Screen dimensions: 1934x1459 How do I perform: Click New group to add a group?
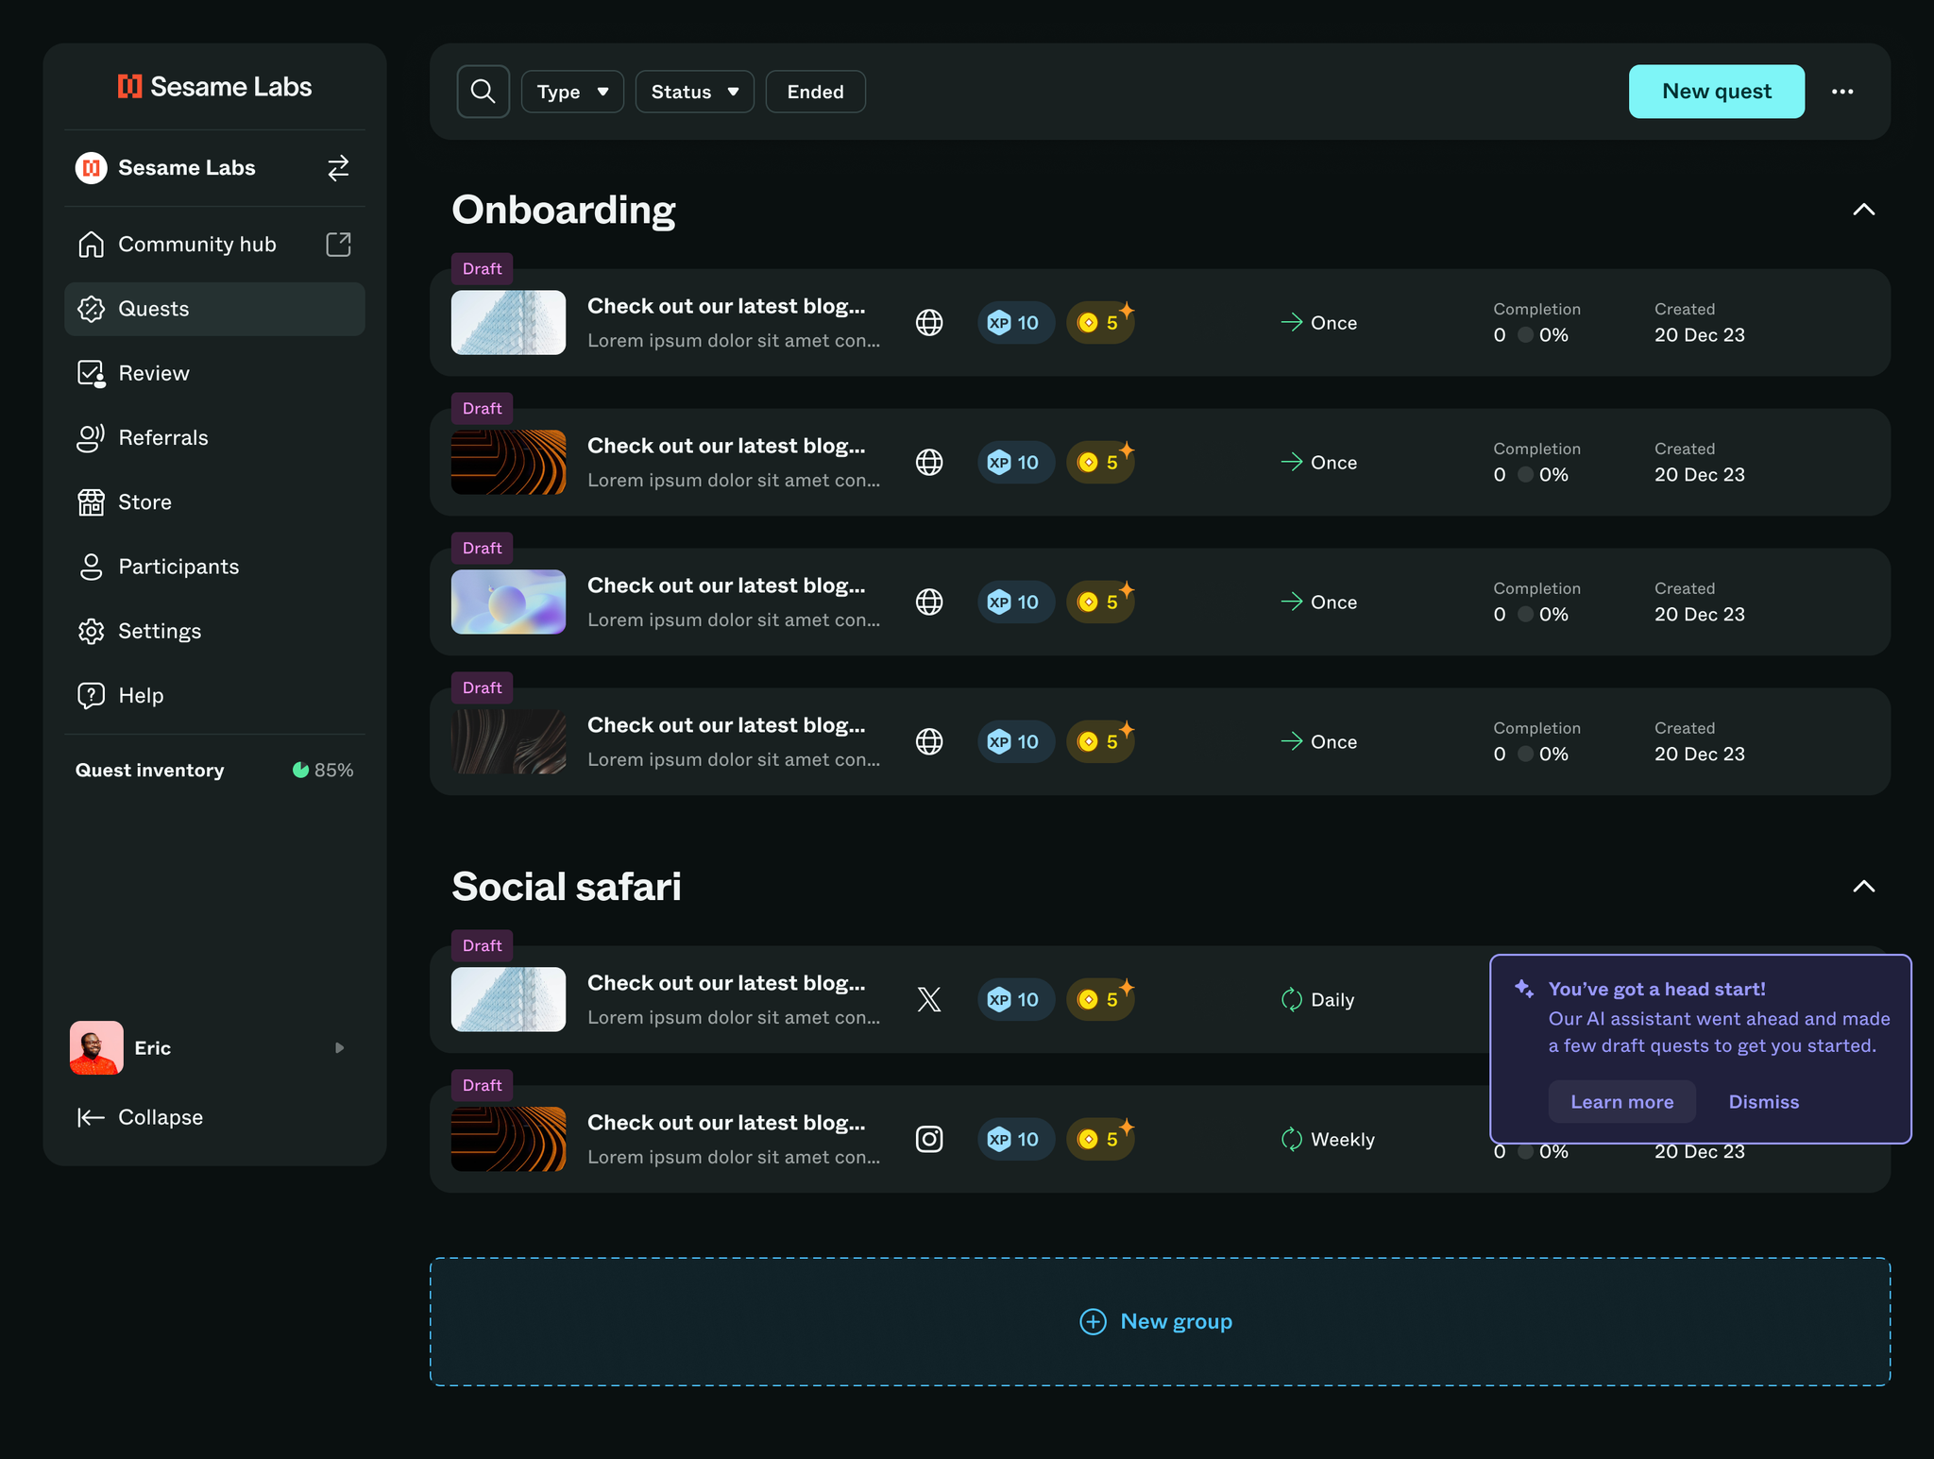1160,1322
